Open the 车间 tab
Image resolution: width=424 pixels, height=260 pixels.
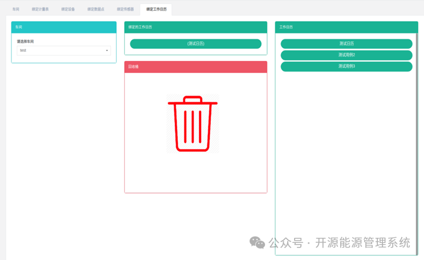(x=16, y=9)
